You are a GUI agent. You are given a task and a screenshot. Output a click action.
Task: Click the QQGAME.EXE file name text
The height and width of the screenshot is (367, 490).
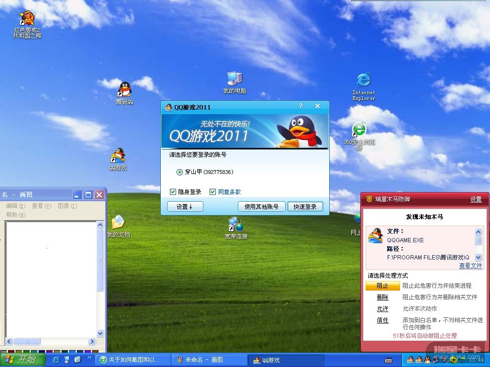coord(405,240)
